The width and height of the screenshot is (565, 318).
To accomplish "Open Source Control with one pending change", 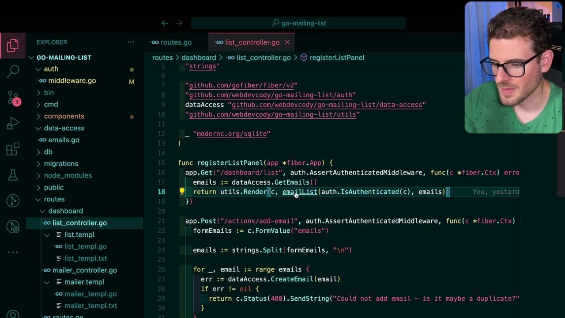I will tap(13, 97).
